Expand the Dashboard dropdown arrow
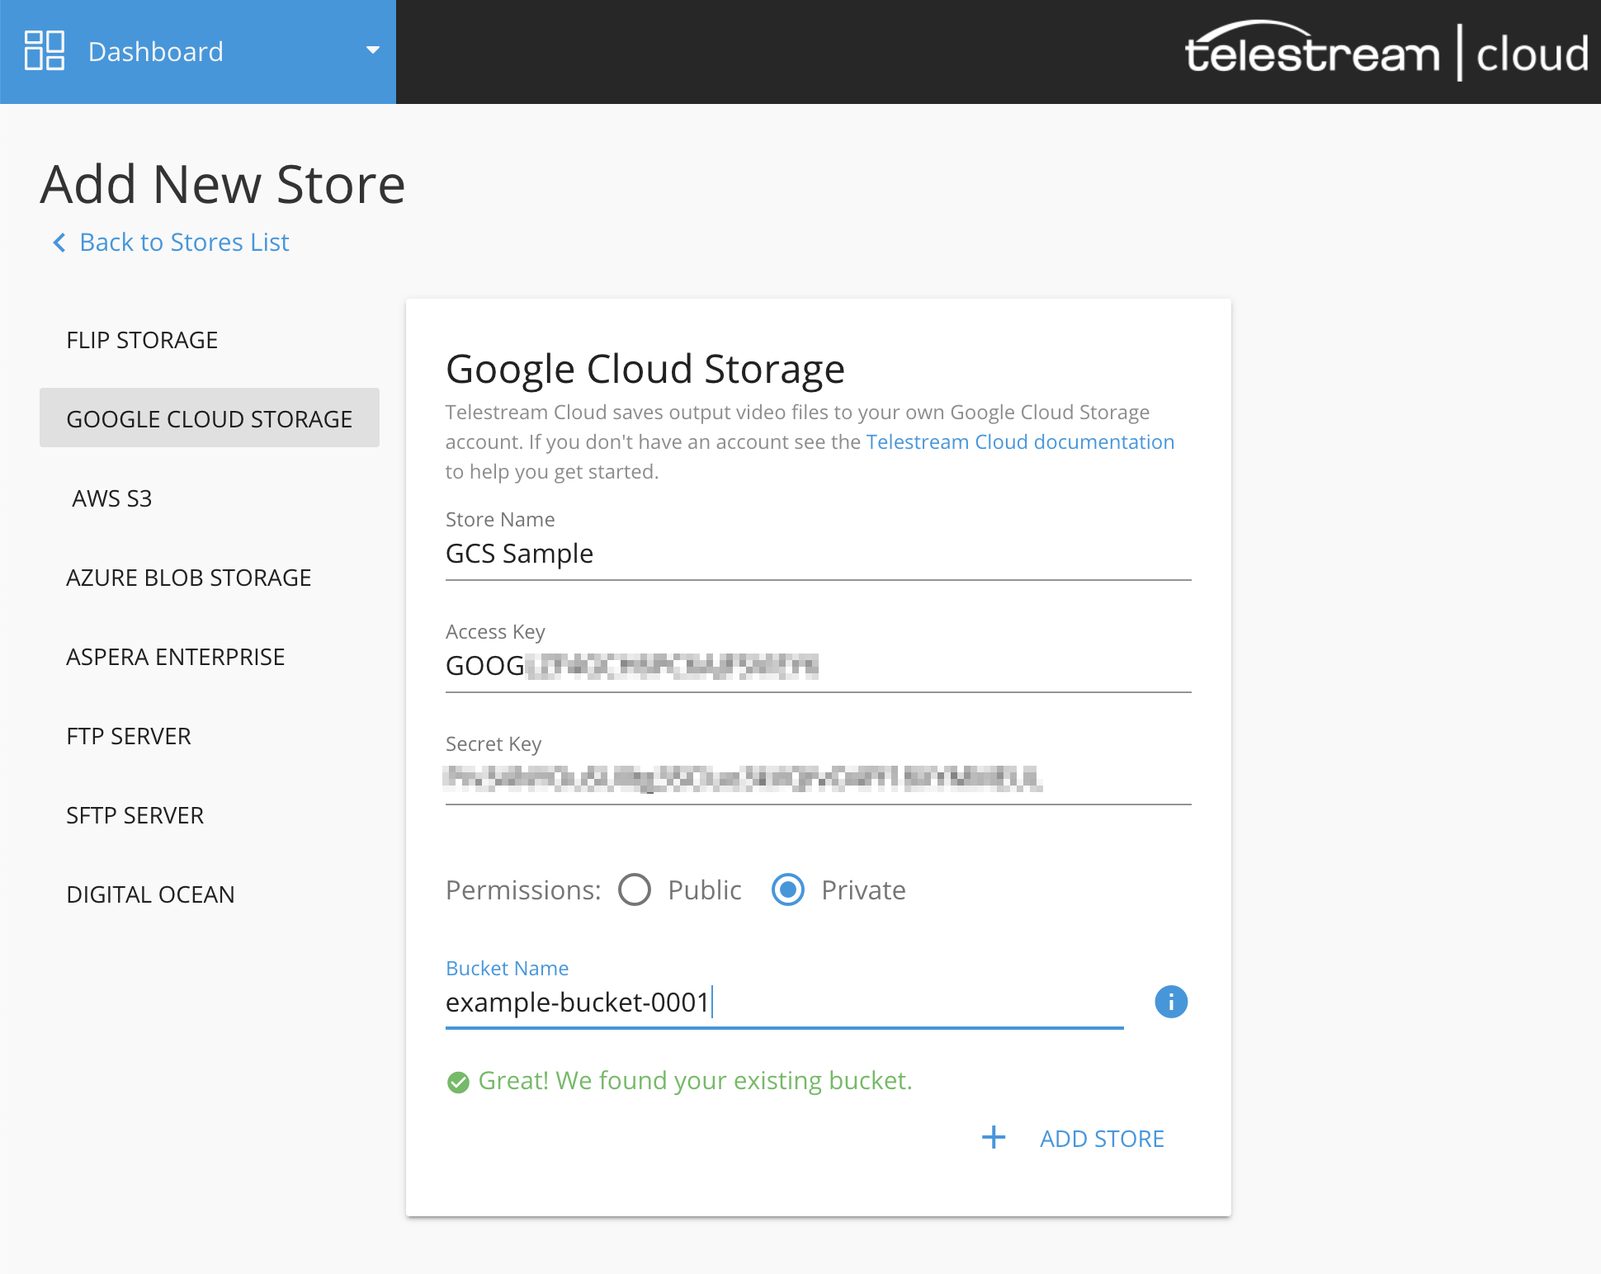 point(373,50)
